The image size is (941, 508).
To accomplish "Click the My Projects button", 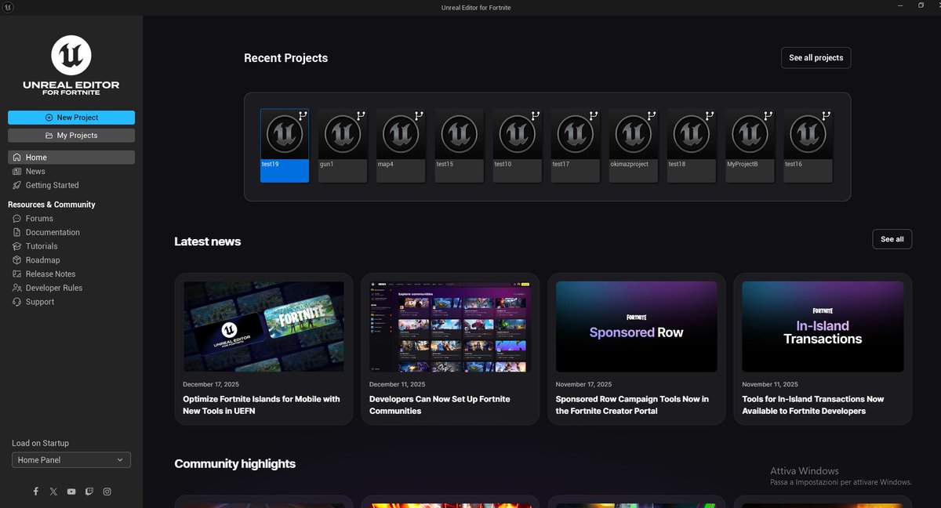I will [71, 136].
